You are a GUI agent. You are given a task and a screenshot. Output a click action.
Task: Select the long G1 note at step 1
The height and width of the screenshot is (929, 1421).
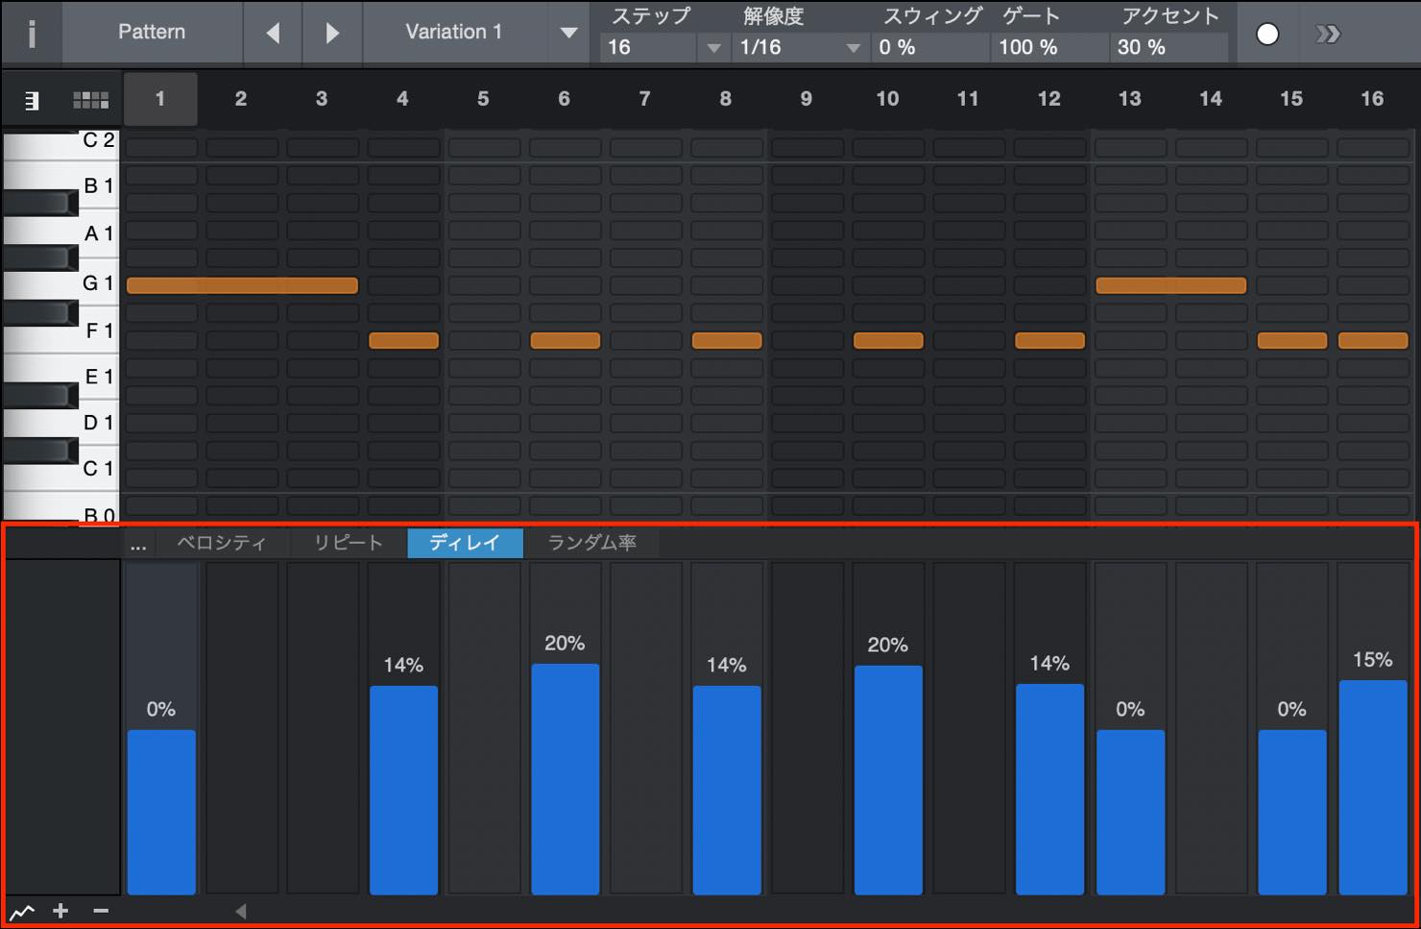click(x=242, y=285)
